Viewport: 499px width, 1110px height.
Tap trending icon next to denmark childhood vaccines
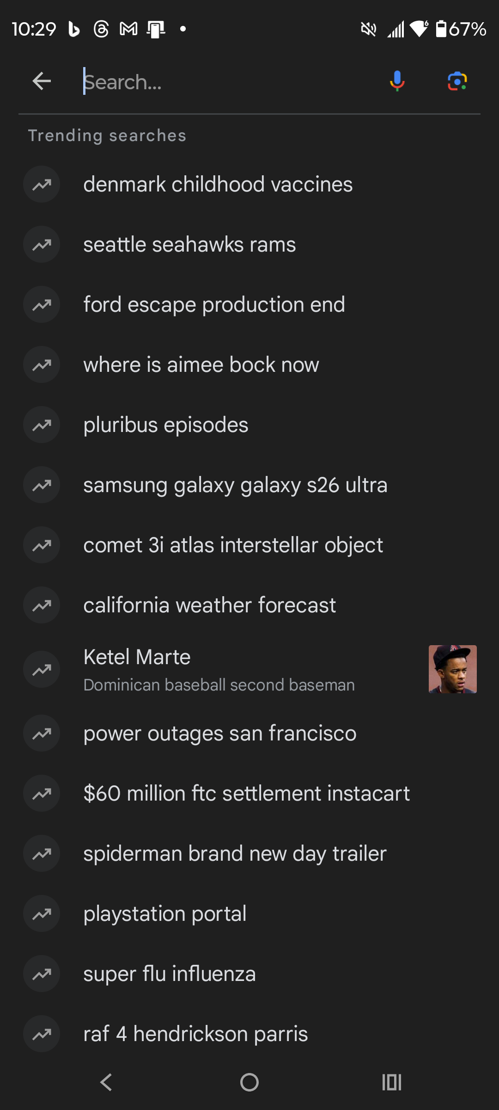tap(42, 185)
